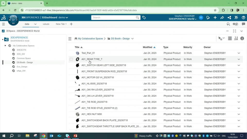Screen dimensions: 247x139
Task: Click DS Booth - Design breadcrumb link
Action: click(x=120, y=39)
